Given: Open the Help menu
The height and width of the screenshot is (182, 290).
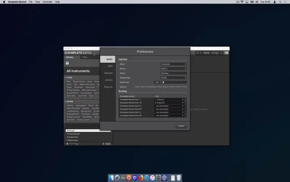Looking at the screenshot, I should (57, 2).
